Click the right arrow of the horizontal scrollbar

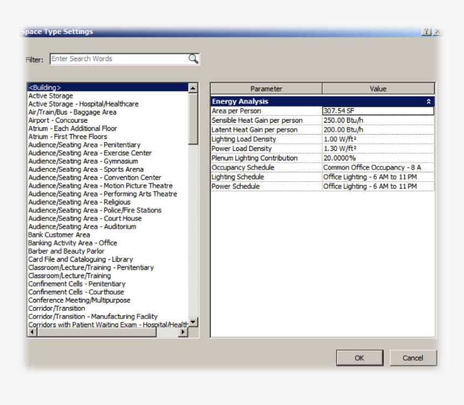pos(183,333)
